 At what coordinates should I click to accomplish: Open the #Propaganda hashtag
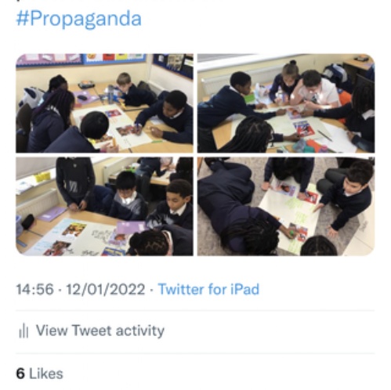click(79, 19)
